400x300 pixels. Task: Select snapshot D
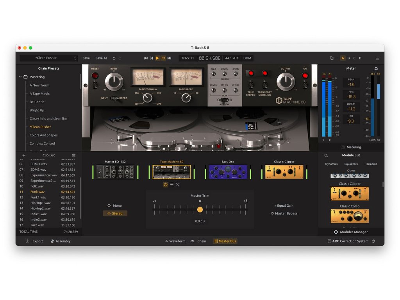pyautogui.click(x=360, y=58)
